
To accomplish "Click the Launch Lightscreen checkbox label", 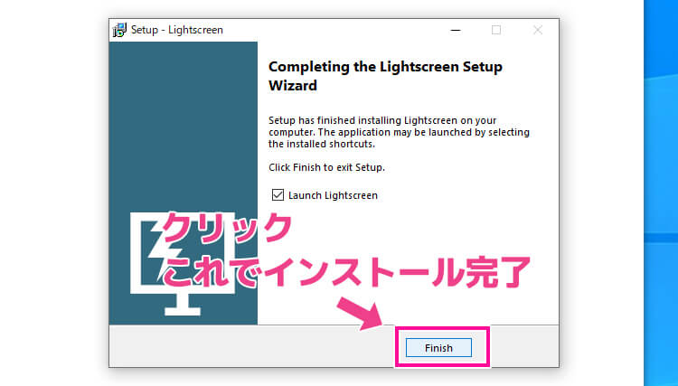I will point(332,195).
